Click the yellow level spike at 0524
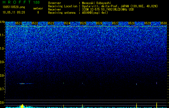Image resolution: width=169 pixels, height=108 pixels. 64,106
